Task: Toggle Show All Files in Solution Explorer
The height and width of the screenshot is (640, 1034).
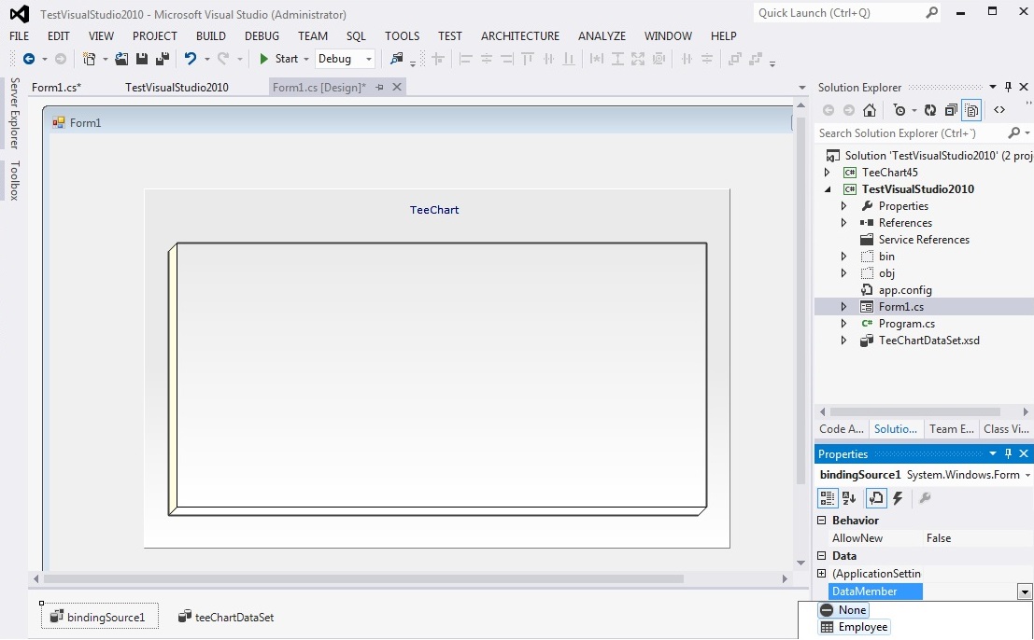Action: point(972,110)
